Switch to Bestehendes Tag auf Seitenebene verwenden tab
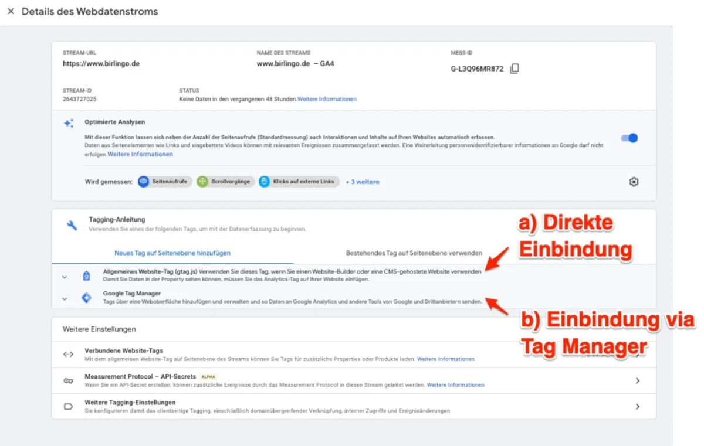Screen dimensions: 704x446 414,253
